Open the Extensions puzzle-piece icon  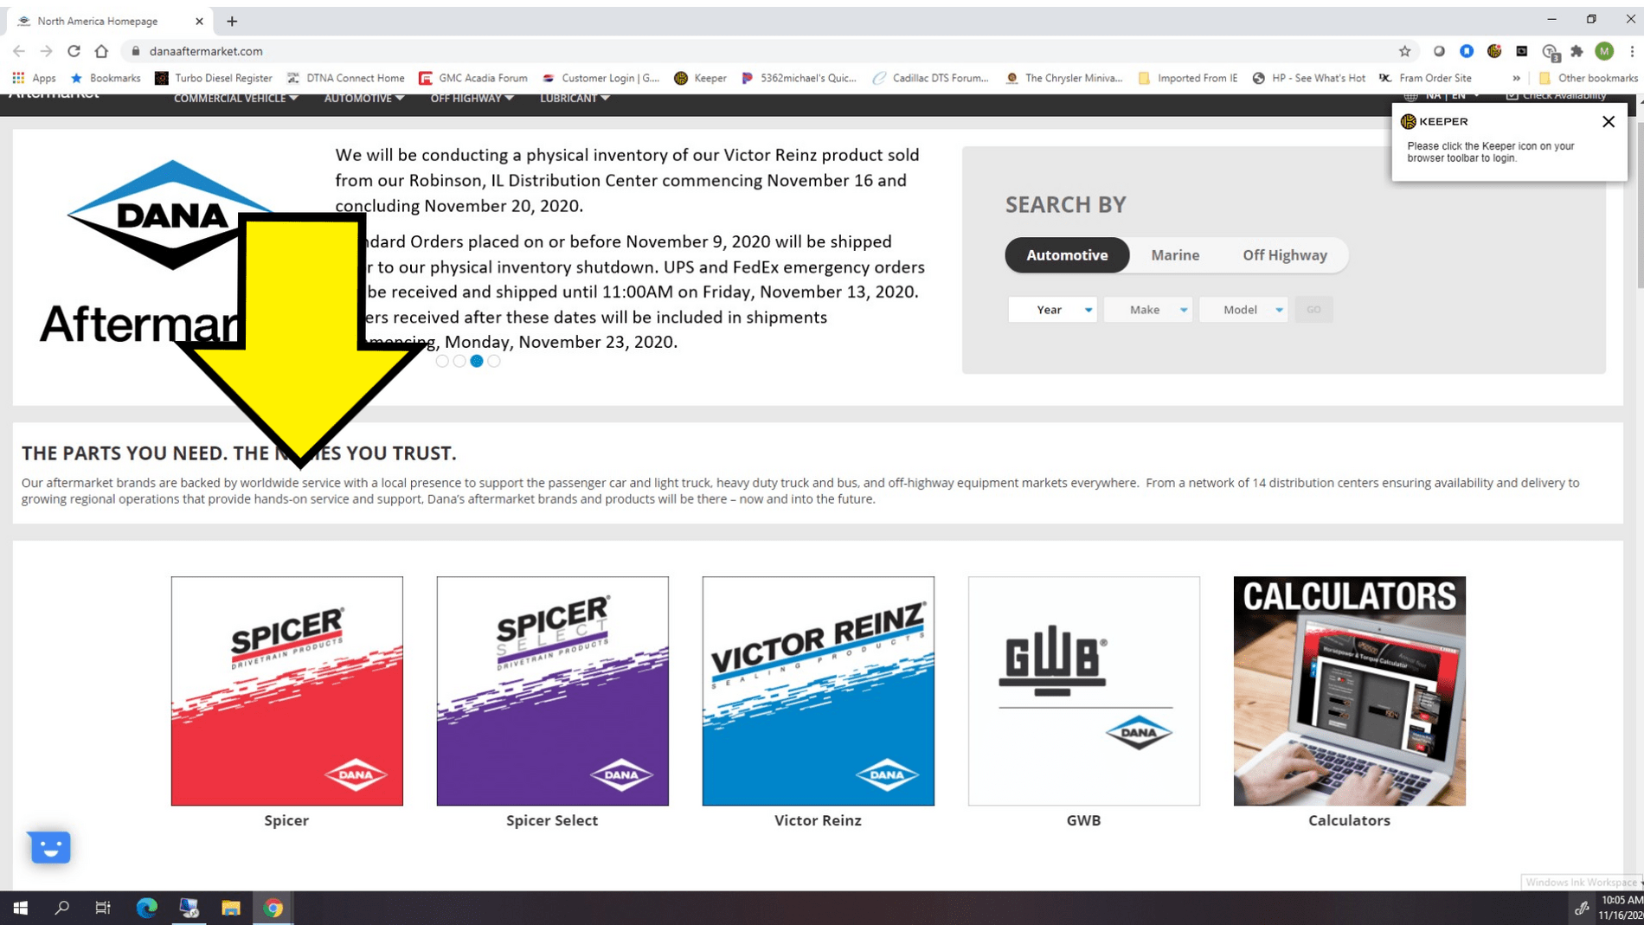coord(1577,51)
